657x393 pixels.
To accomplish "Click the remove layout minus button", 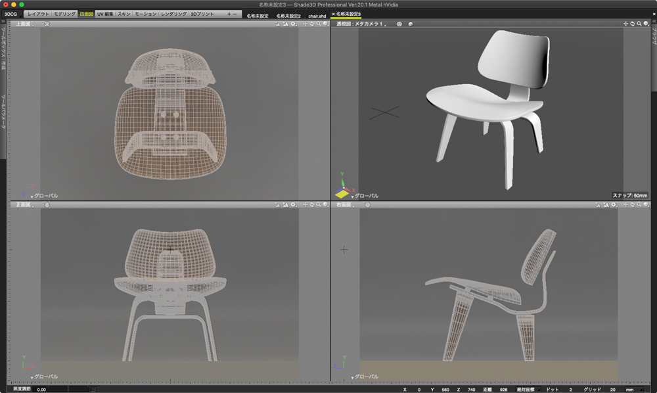I will [x=235, y=14].
